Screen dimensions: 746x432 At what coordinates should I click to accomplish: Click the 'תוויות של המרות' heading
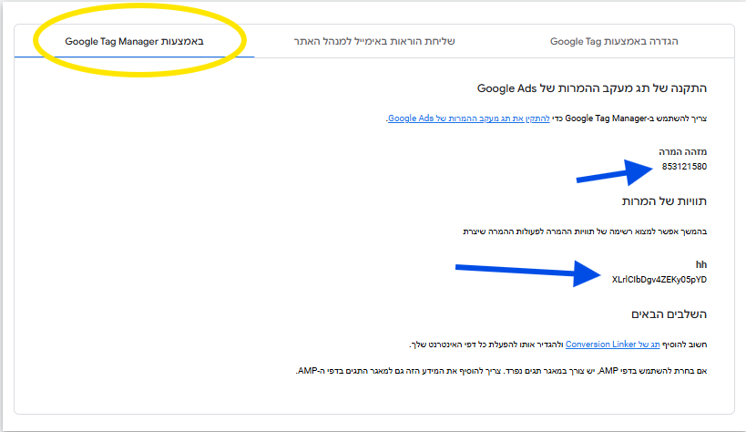[664, 201]
